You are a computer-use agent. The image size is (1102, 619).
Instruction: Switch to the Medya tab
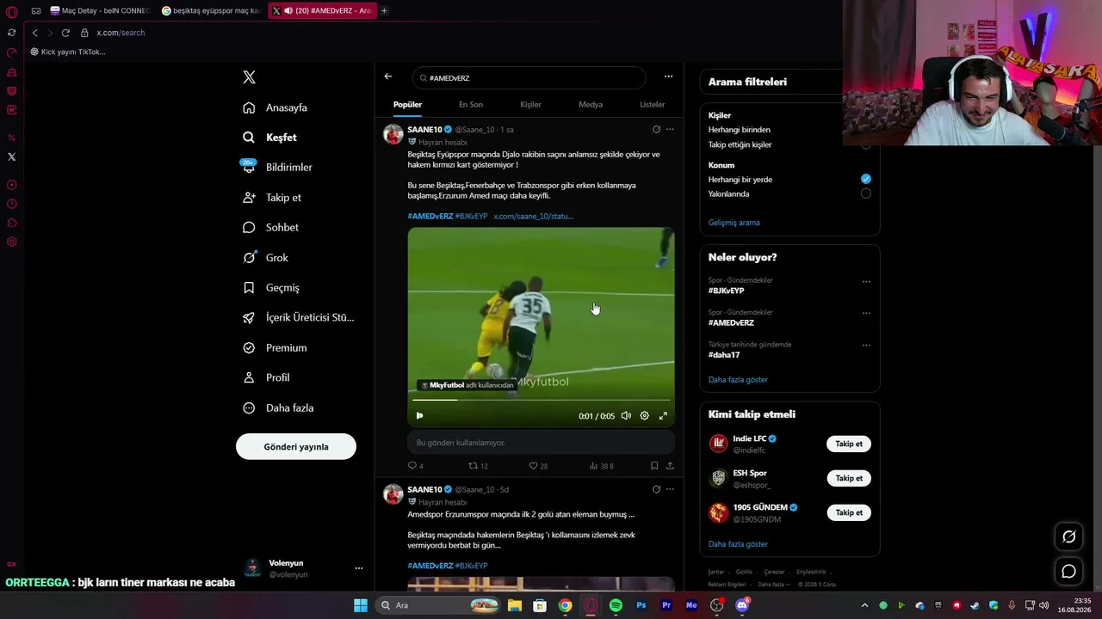[x=591, y=105]
